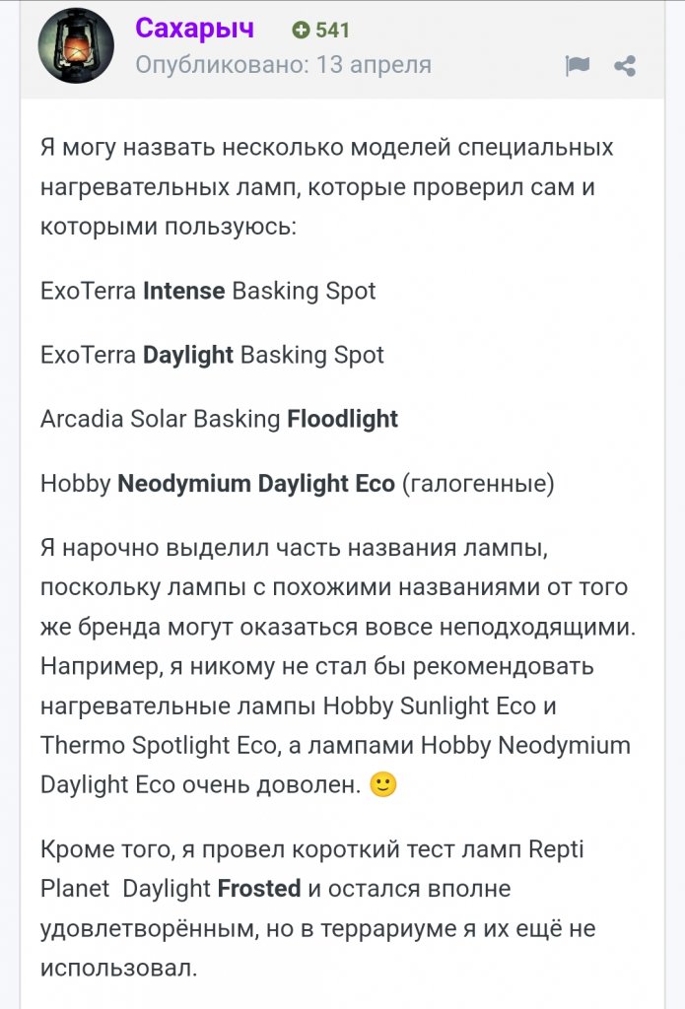Open the lantern avatar of Сахарыч
Screen dimensions: 685x1009
76,46
